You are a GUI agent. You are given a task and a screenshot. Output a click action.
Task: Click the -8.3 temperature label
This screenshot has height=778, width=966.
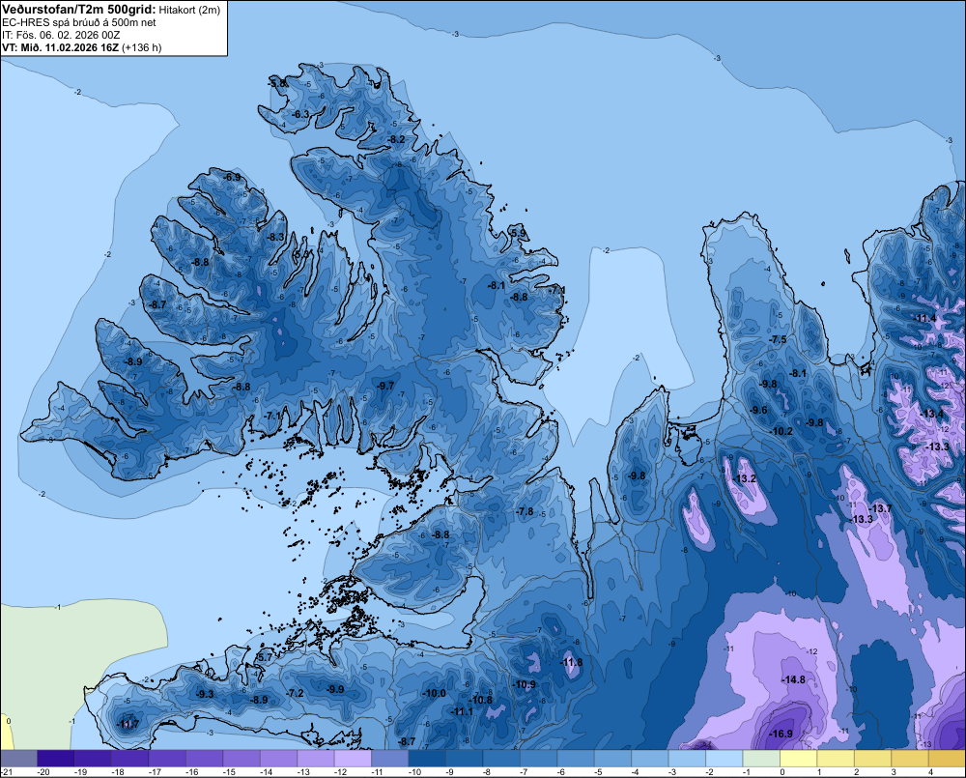[x=276, y=237]
